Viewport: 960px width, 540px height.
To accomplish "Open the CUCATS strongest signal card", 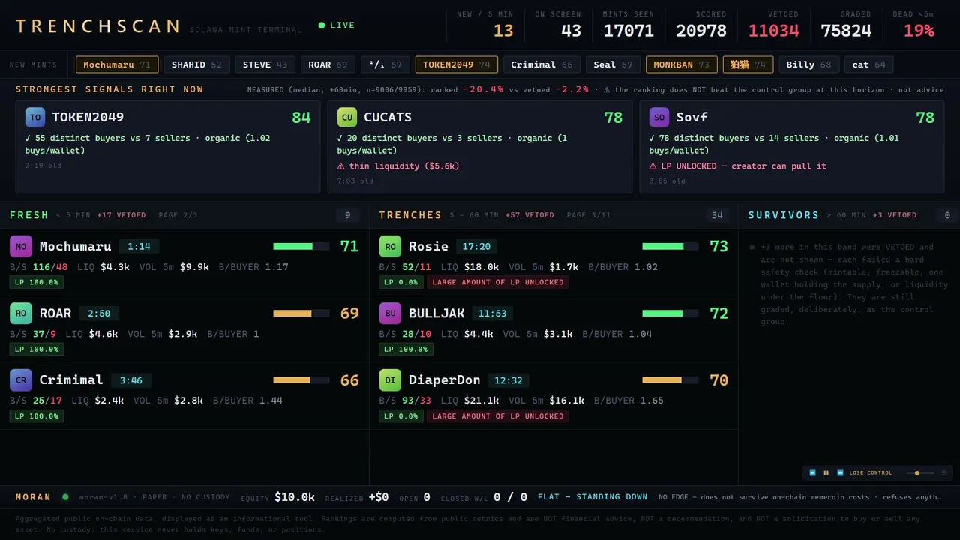I will click(480, 147).
